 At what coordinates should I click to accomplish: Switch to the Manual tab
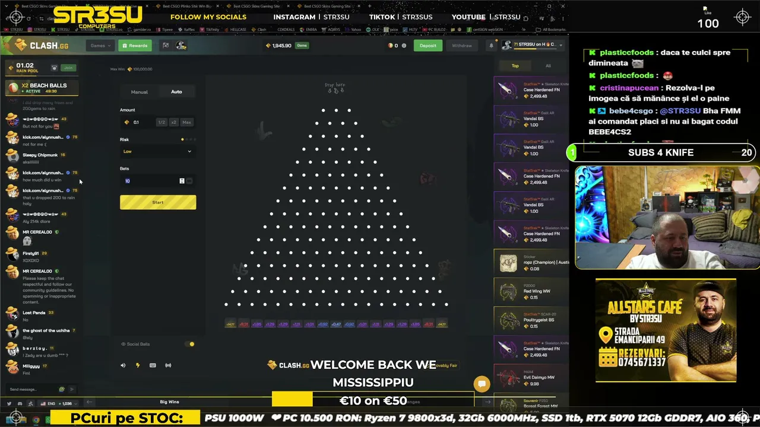(140, 92)
